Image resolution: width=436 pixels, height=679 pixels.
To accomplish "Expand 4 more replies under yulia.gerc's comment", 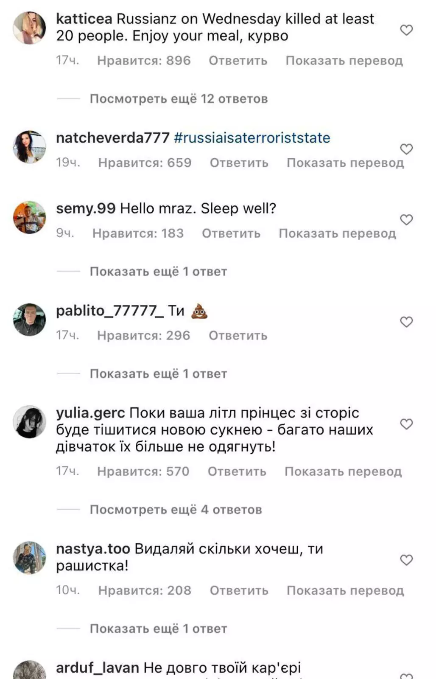I will [176, 510].
